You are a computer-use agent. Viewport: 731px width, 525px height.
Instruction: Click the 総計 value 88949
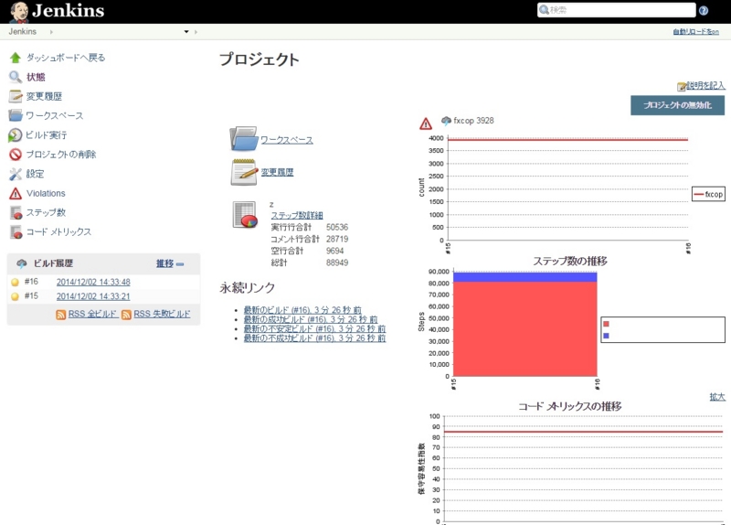(x=337, y=262)
